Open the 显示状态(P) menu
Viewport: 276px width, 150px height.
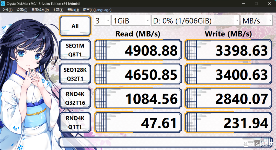click(40, 10)
